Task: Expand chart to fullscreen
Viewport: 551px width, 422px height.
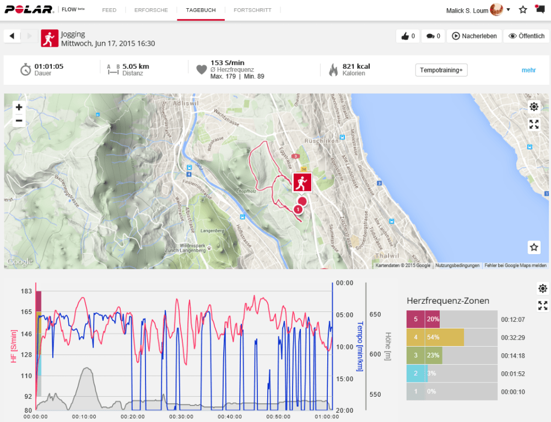Action: pyautogui.click(x=543, y=305)
